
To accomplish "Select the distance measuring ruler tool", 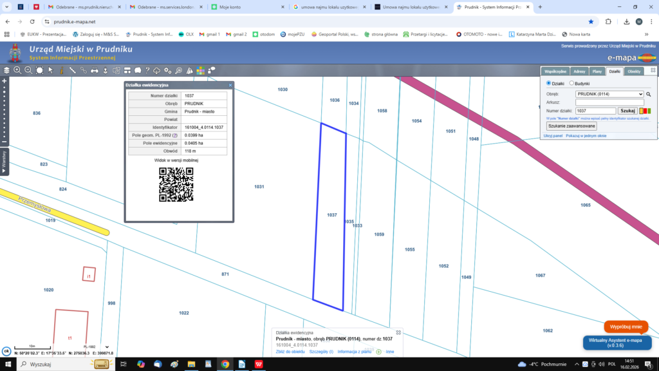I will pyautogui.click(x=73, y=70).
